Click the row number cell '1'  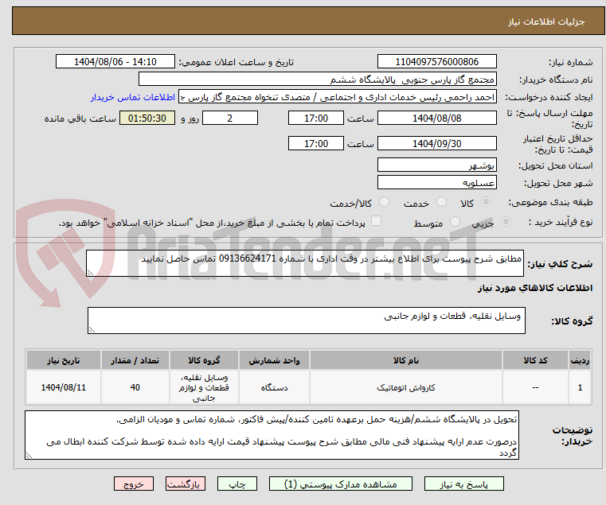coord(580,387)
